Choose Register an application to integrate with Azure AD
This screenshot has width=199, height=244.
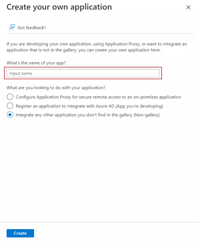pos(10,106)
